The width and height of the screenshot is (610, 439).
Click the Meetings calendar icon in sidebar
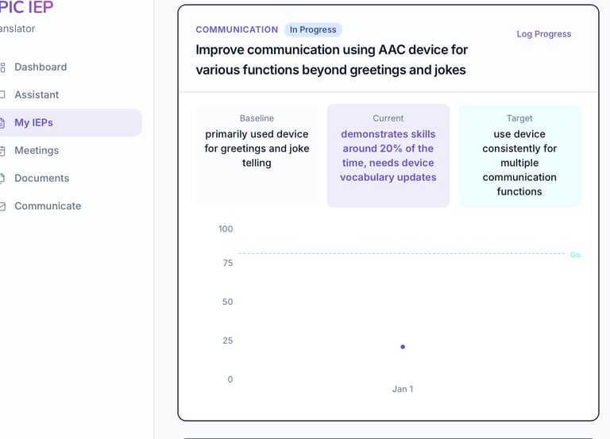coord(2,151)
